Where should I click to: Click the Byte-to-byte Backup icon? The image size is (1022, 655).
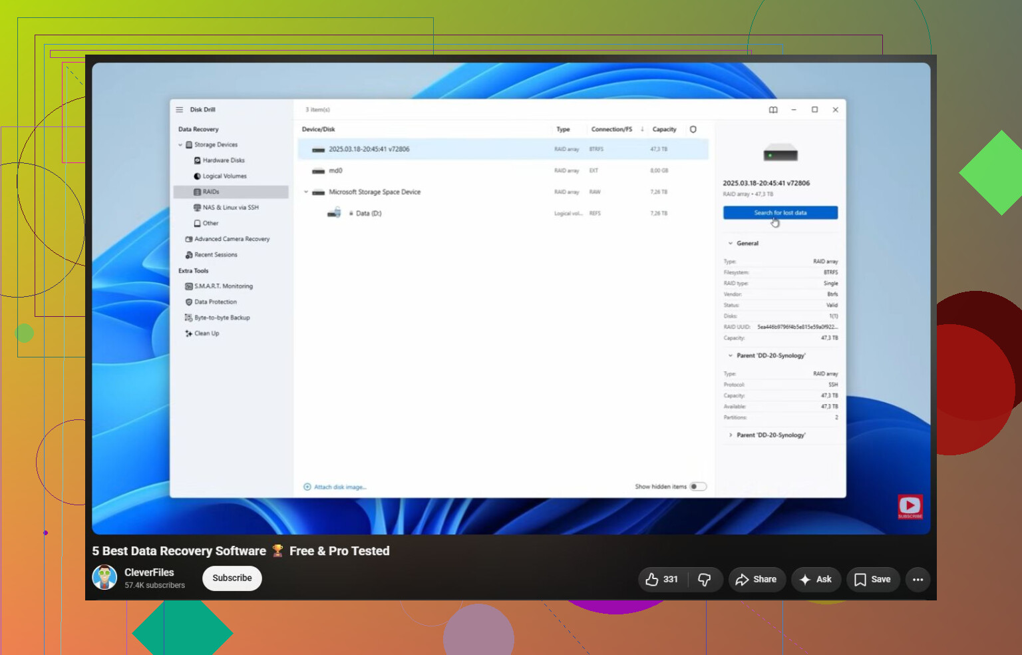[189, 318]
